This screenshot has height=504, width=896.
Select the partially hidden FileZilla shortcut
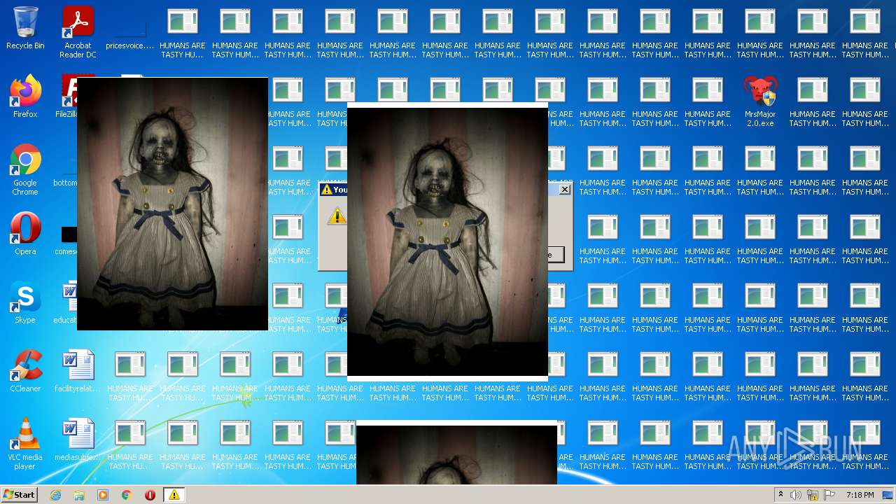66,97
